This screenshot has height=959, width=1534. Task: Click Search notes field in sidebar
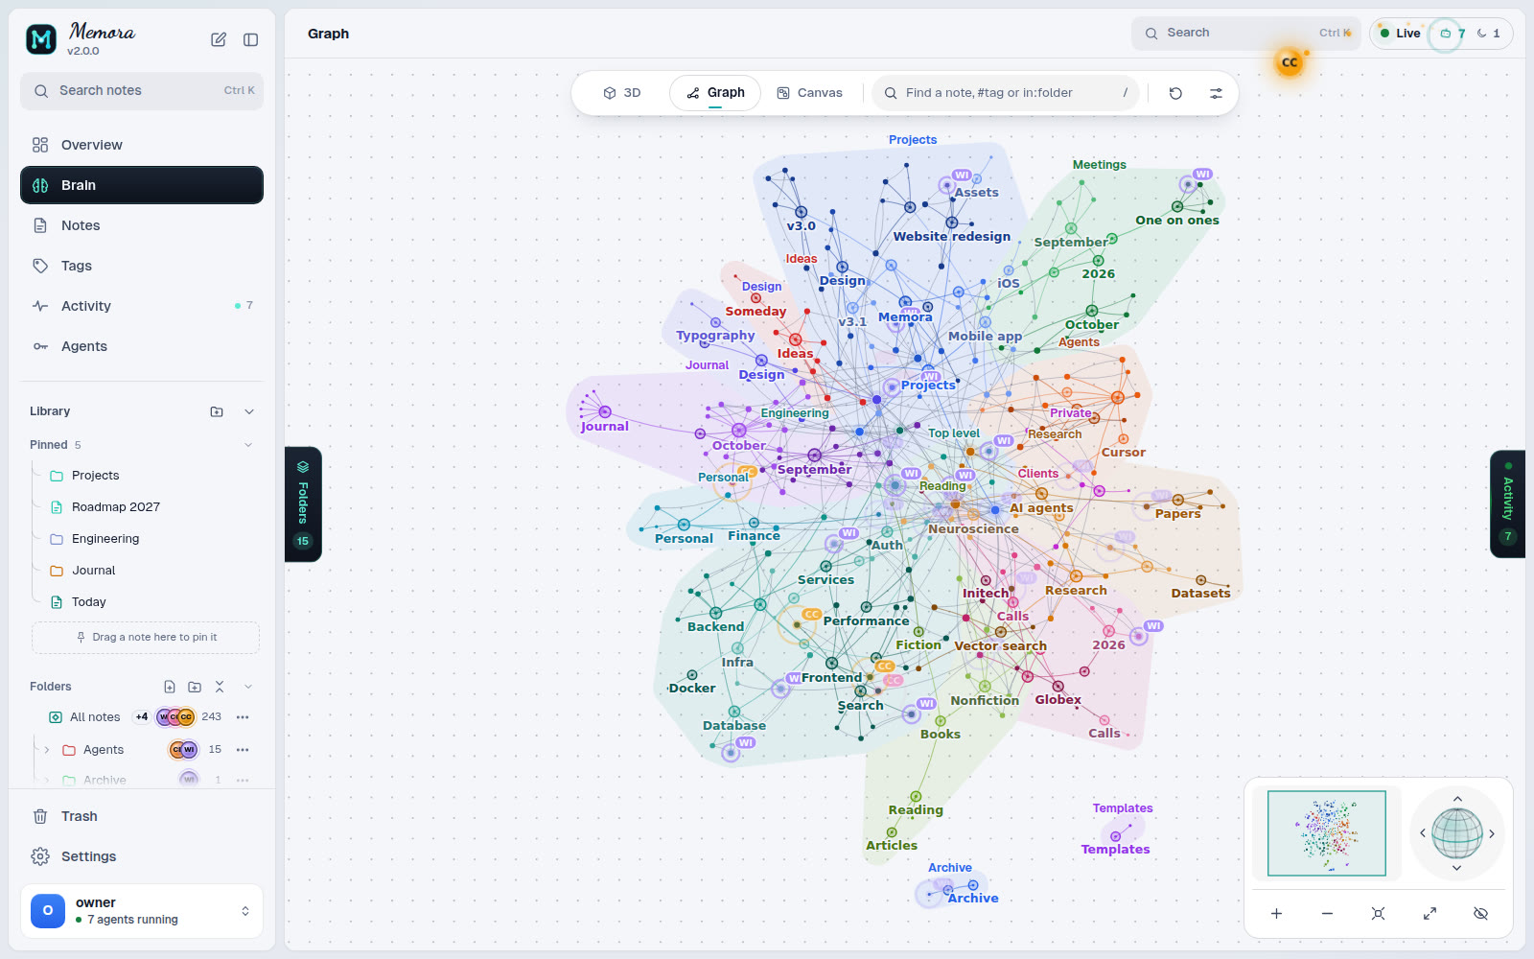[142, 90]
